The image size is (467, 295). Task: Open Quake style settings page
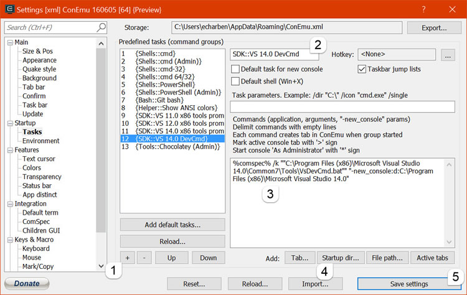coord(39,69)
